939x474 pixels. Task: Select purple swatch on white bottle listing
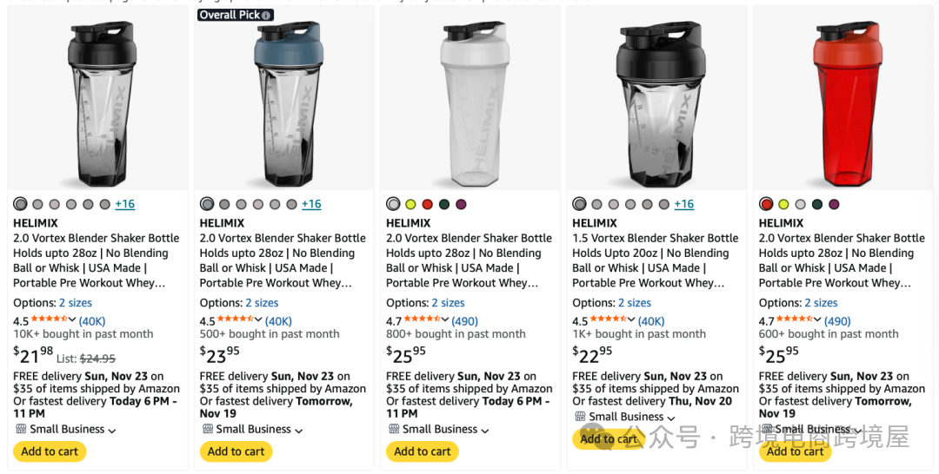click(x=461, y=204)
